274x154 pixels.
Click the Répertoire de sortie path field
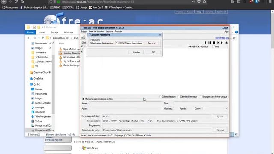[x=157, y=130]
